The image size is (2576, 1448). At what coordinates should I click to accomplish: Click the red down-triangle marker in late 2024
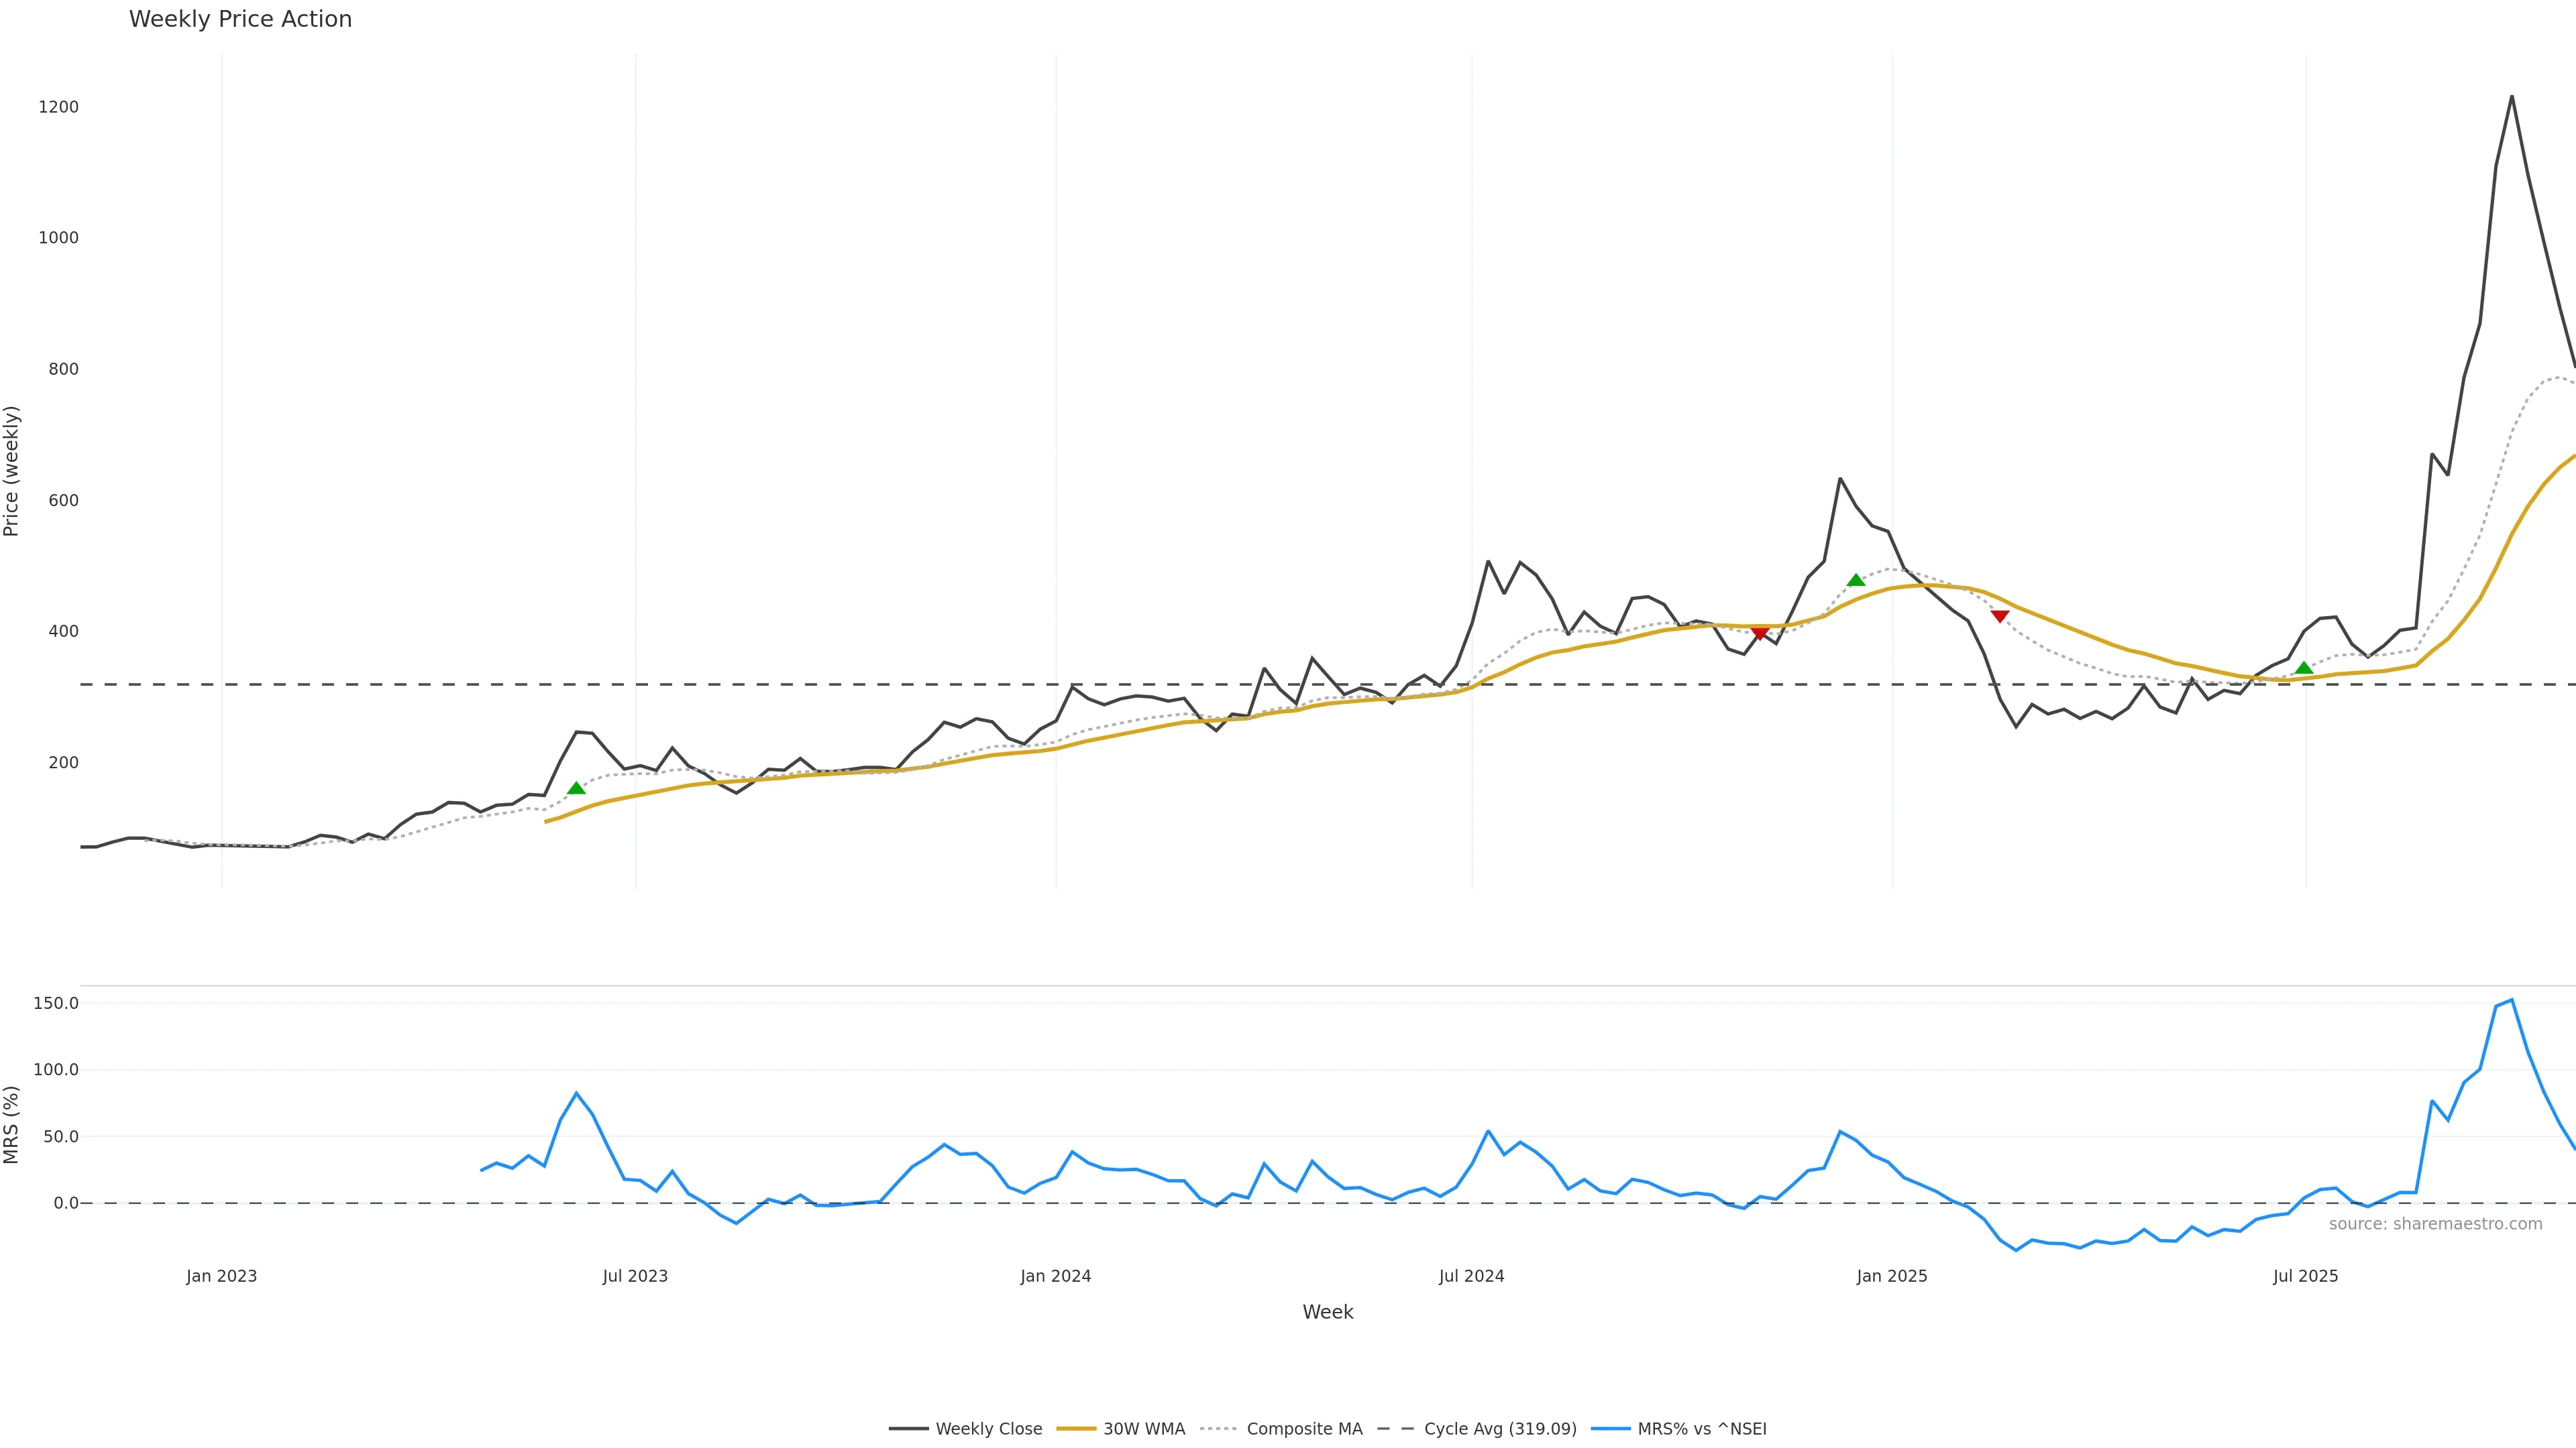[x=1760, y=633]
